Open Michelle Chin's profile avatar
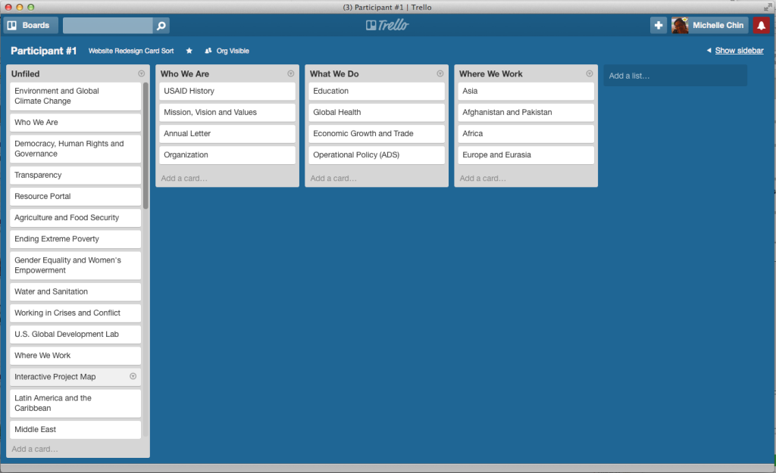The image size is (776, 473). 680,25
